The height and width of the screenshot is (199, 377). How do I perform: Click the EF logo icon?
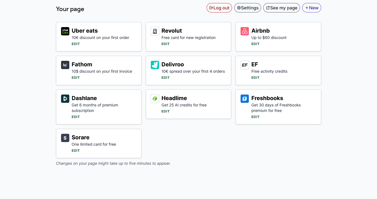245,65
